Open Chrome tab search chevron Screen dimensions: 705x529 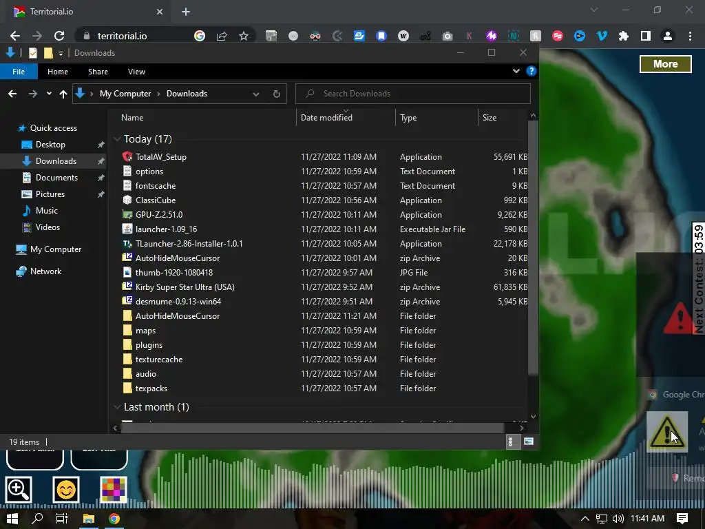[x=594, y=10]
